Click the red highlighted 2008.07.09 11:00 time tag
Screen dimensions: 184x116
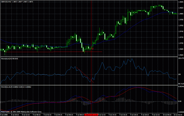[x=91, y=115]
